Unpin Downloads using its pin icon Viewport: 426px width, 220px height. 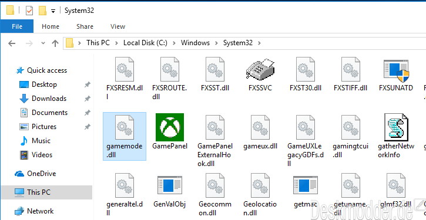(87, 99)
